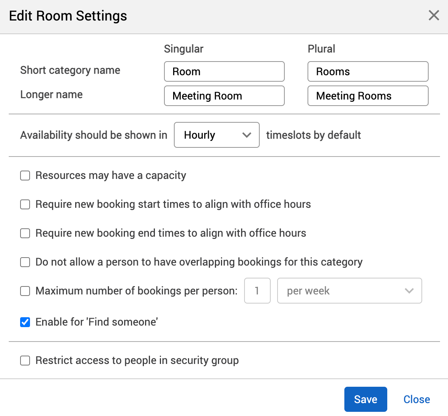Select the 'Meeting Rooms' plural name field

point(368,96)
